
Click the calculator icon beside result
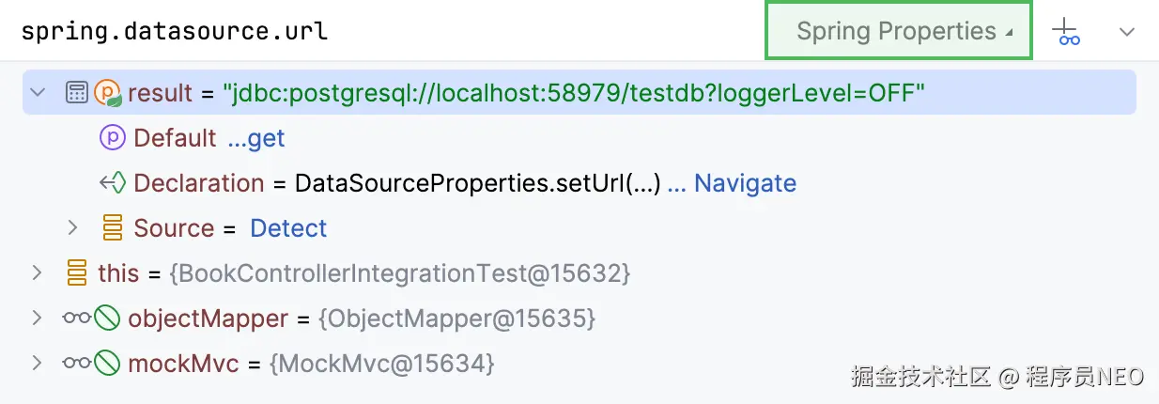click(x=77, y=92)
